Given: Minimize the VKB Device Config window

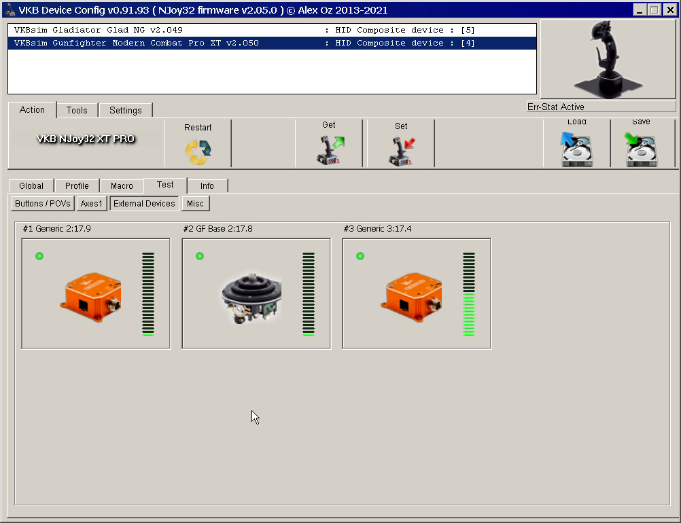Looking at the screenshot, I should (x=640, y=10).
